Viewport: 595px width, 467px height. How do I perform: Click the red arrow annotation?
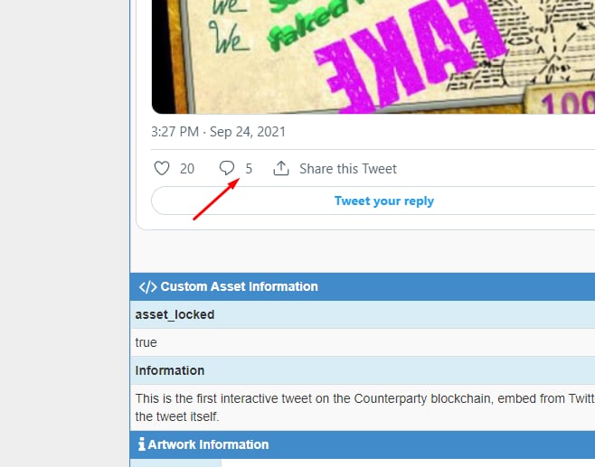coord(216,199)
